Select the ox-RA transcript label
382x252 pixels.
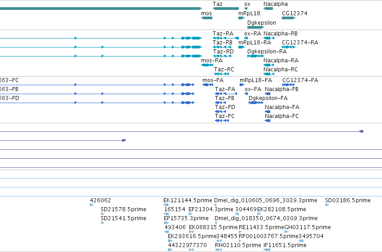(253, 34)
